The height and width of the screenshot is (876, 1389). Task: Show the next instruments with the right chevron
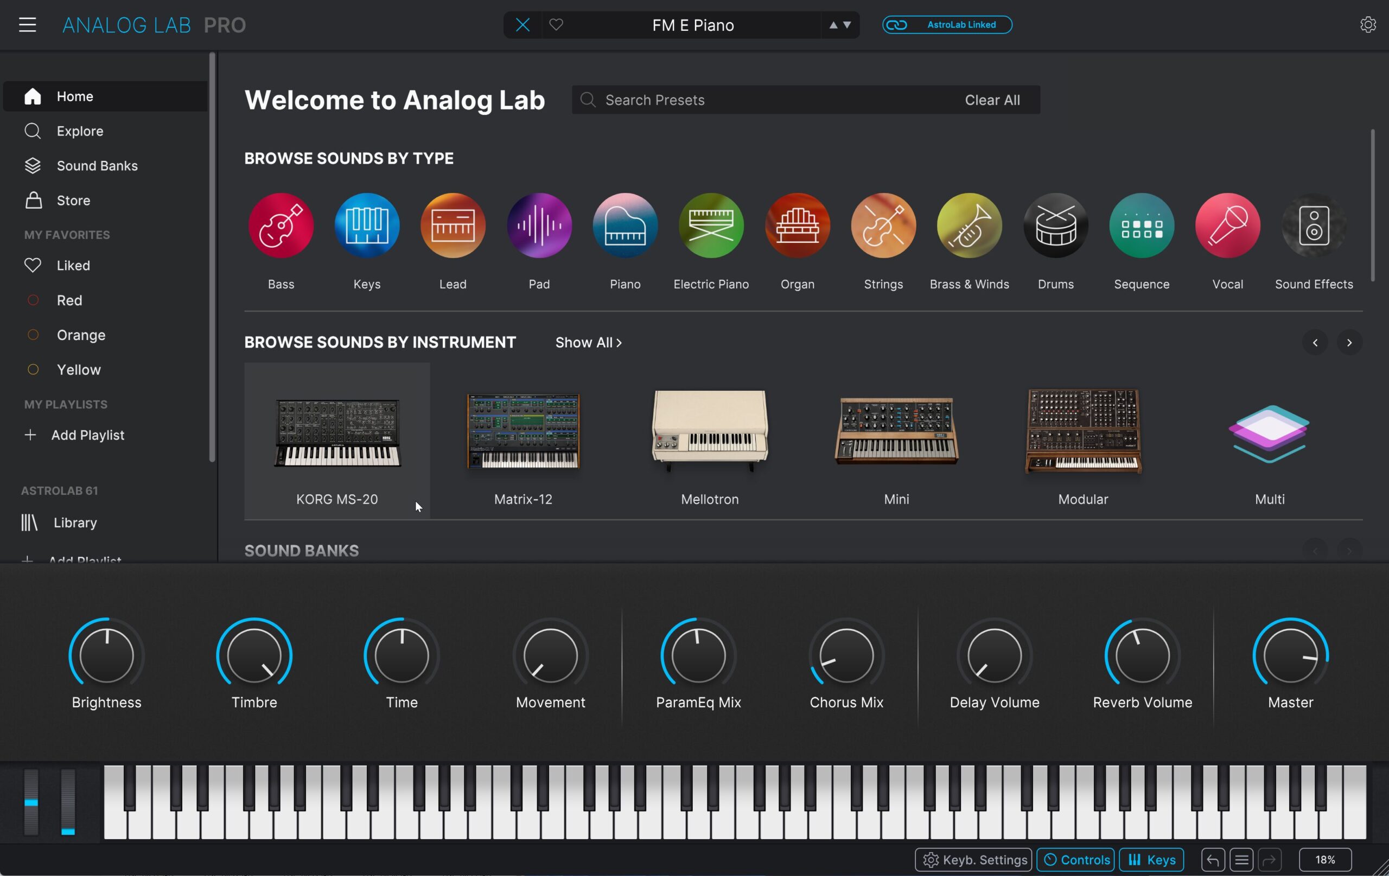1349,343
